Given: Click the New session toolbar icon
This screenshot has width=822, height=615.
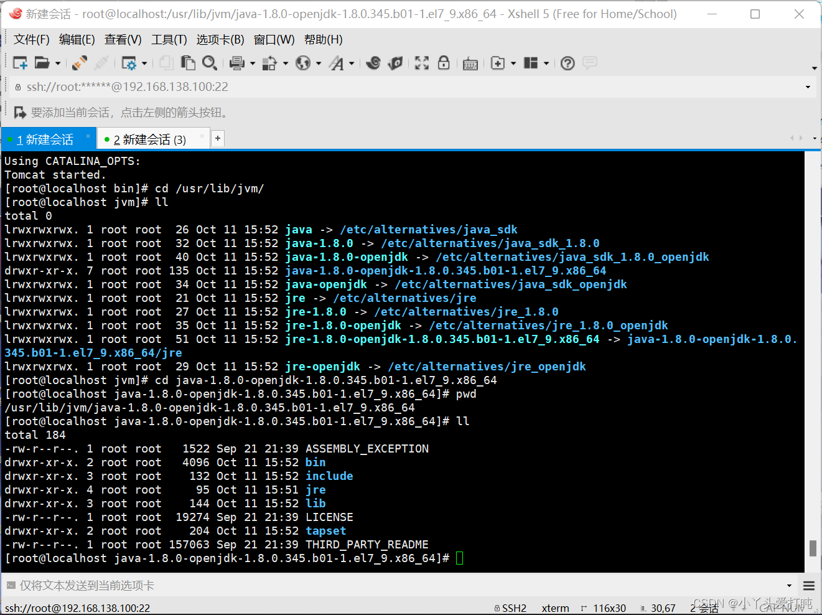Looking at the screenshot, I should [20, 63].
